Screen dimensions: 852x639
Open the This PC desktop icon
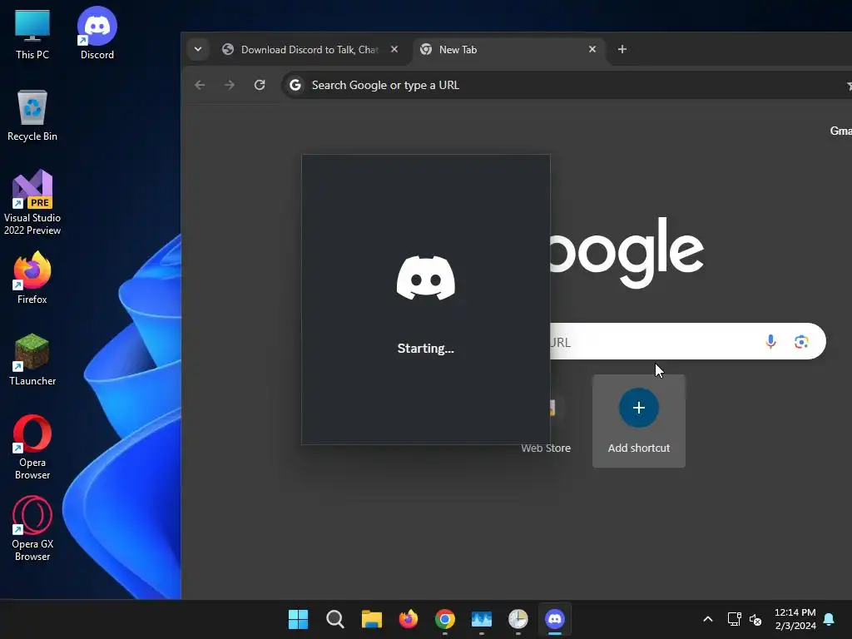coord(32,33)
